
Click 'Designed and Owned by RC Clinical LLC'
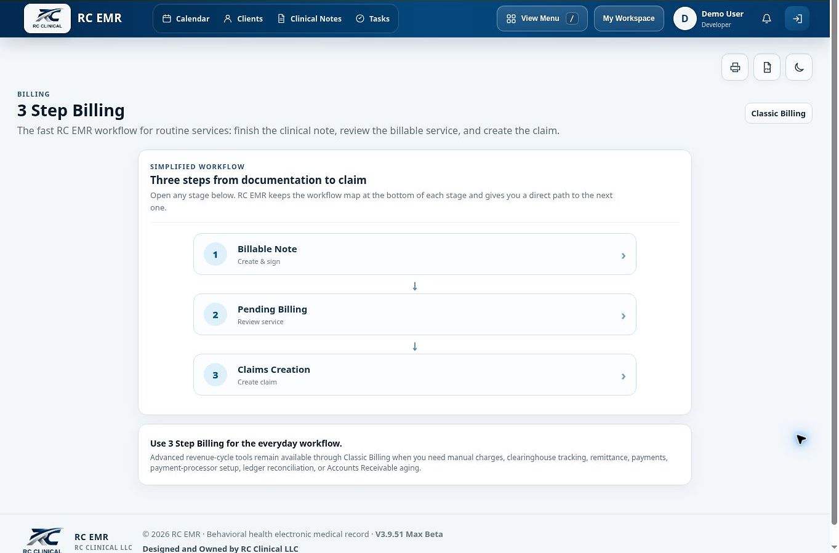220,549
